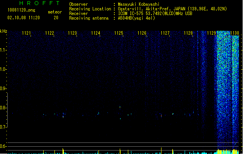243x154 pixels.
Task: Click the 0.8 kHz axis label
Action: coord(3,108)
